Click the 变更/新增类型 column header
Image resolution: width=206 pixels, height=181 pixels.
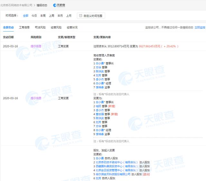point(67,37)
